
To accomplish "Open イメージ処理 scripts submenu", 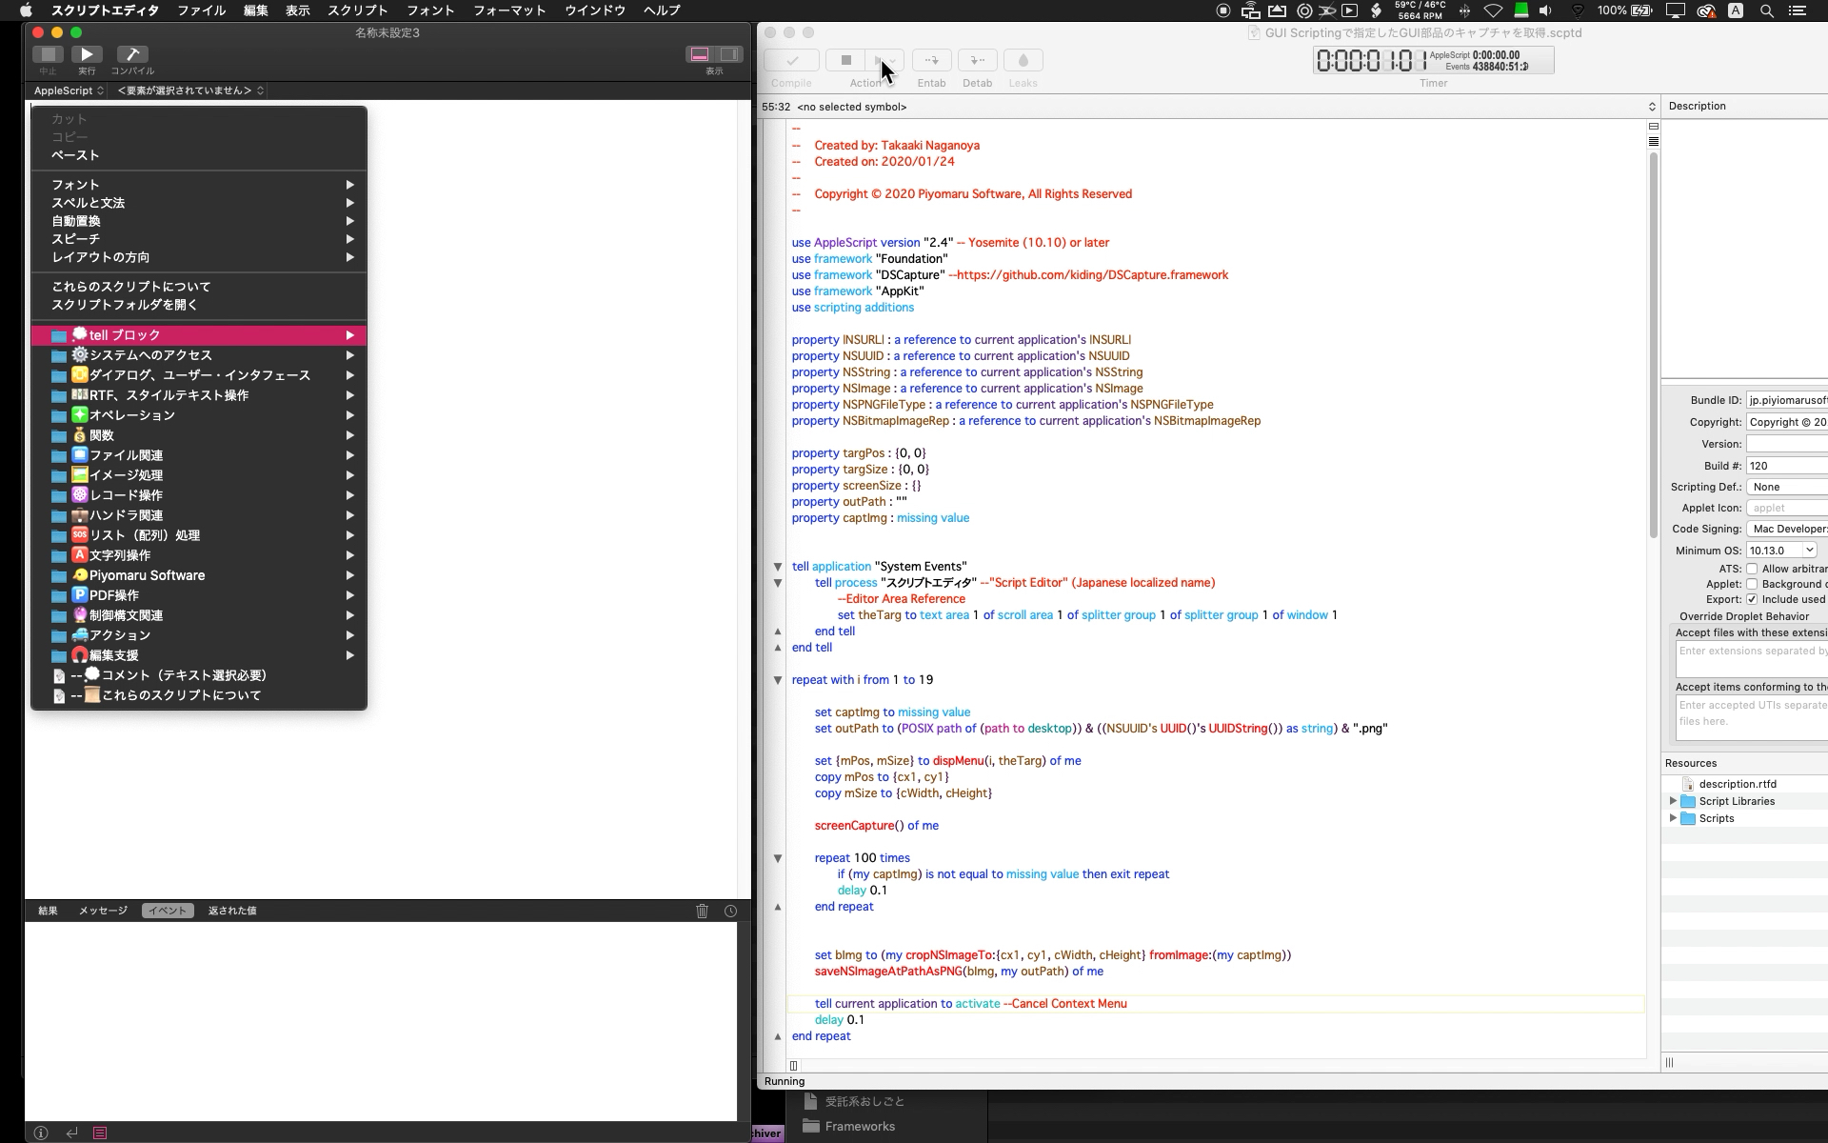I will click(x=199, y=475).
